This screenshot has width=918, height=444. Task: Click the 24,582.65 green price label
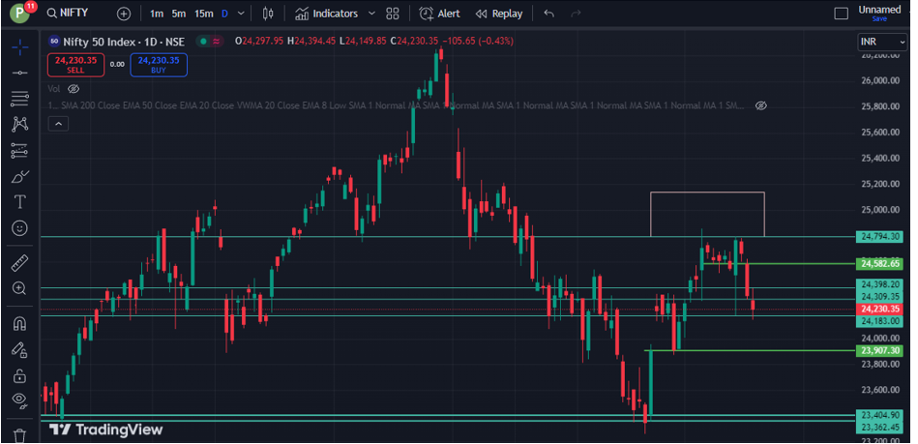tap(880, 263)
